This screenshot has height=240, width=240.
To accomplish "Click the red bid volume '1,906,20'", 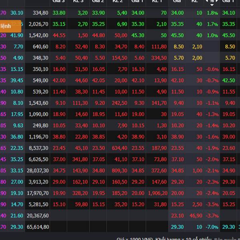I will (x=158, y=193).
